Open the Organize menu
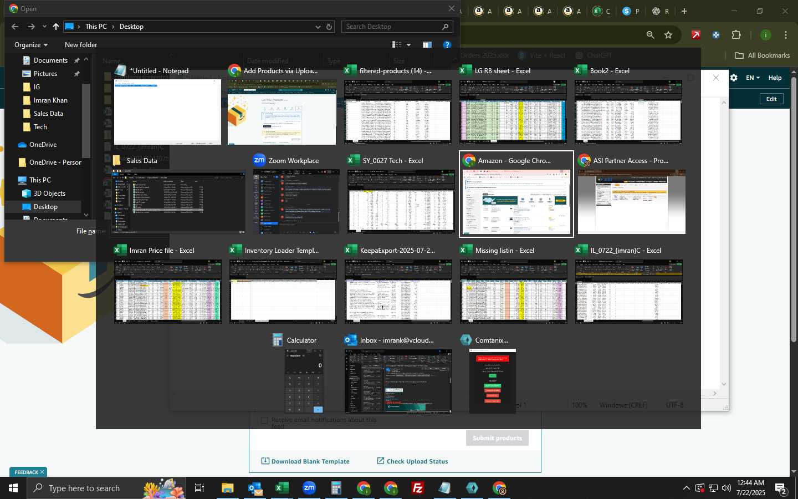The width and height of the screenshot is (798, 499). click(31, 45)
